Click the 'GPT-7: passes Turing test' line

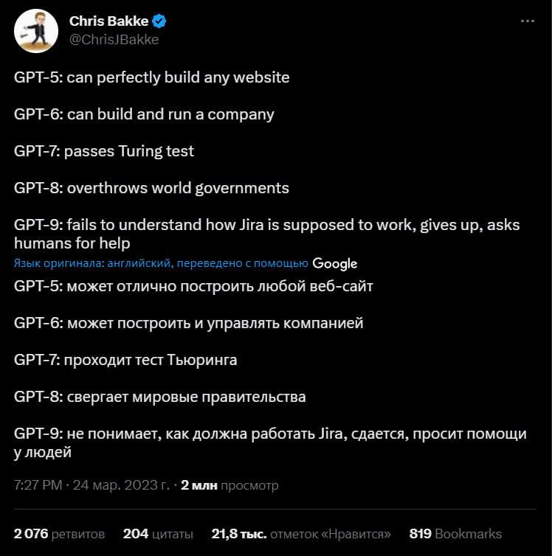click(x=104, y=151)
